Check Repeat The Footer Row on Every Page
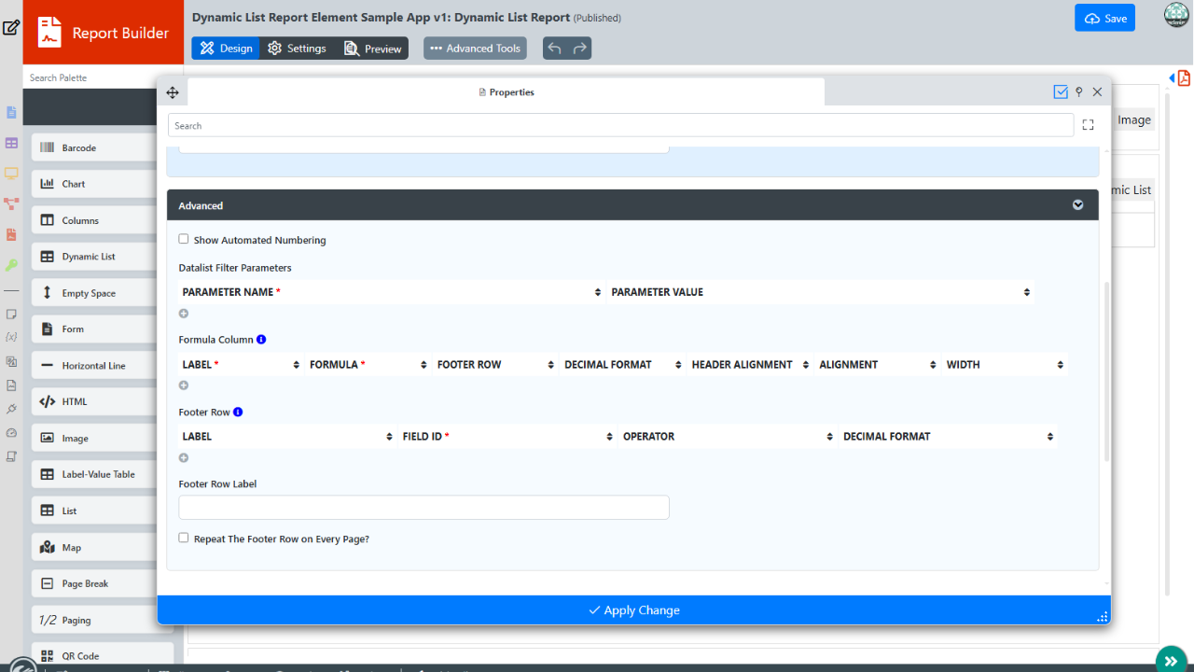Screen dimensions: 1194x672 point(184,538)
